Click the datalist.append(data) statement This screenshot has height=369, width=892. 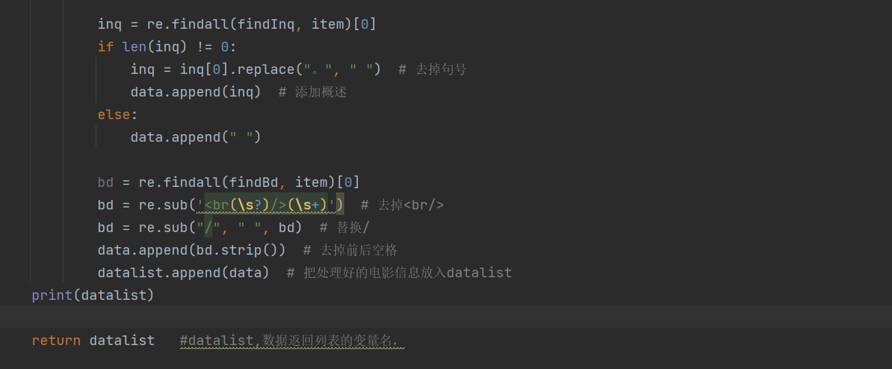pos(183,273)
